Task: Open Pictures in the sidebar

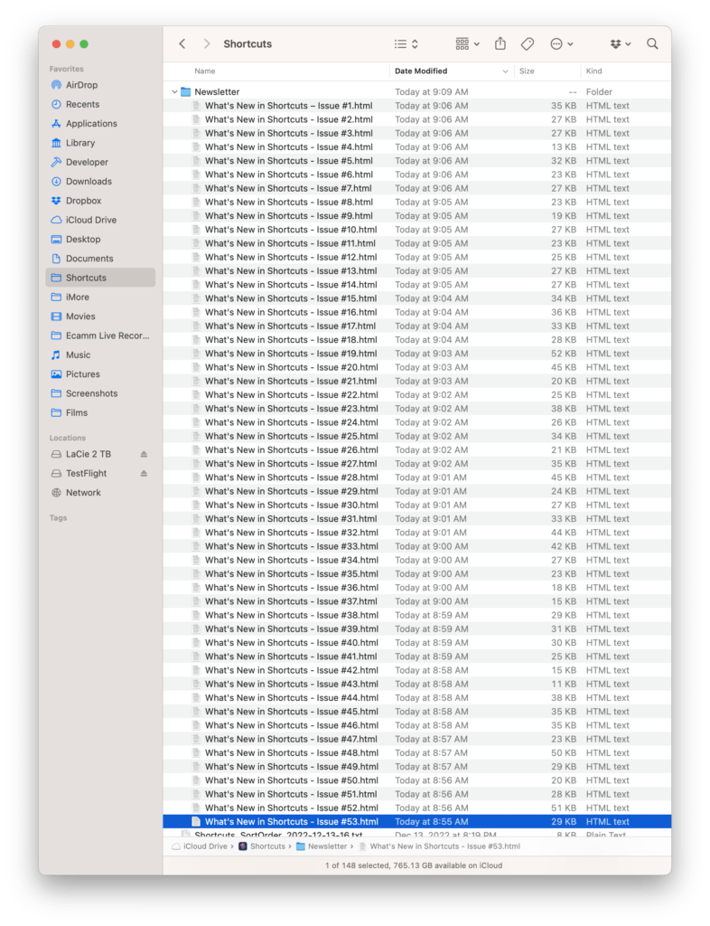Action: [100, 374]
